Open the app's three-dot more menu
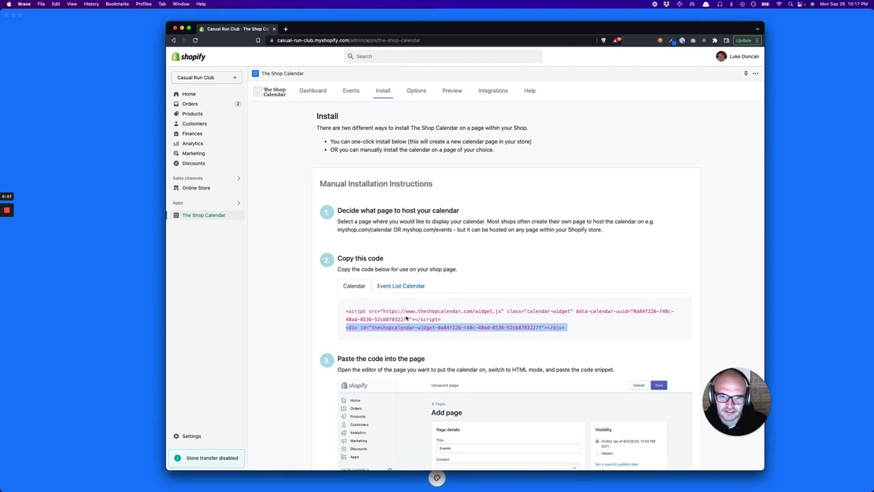The height and width of the screenshot is (492, 874). click(755, 73)
